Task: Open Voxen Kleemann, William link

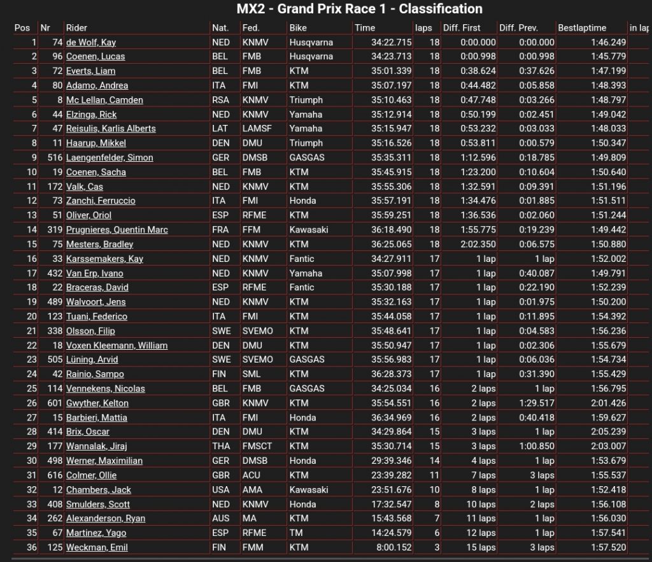Action: click(117, 345)
